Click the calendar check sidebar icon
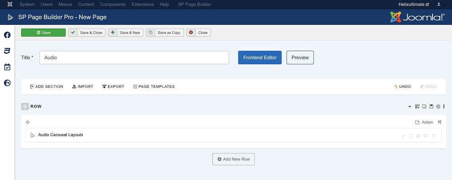Screen dimensions: 452x180 coord(7,67)
